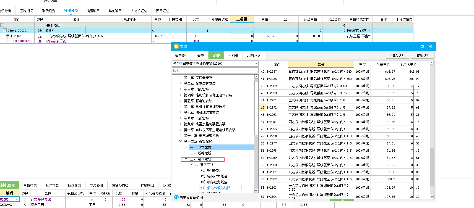Click the 配线 name cell
This screenshot has width=474, height=208.
[76, 31]
